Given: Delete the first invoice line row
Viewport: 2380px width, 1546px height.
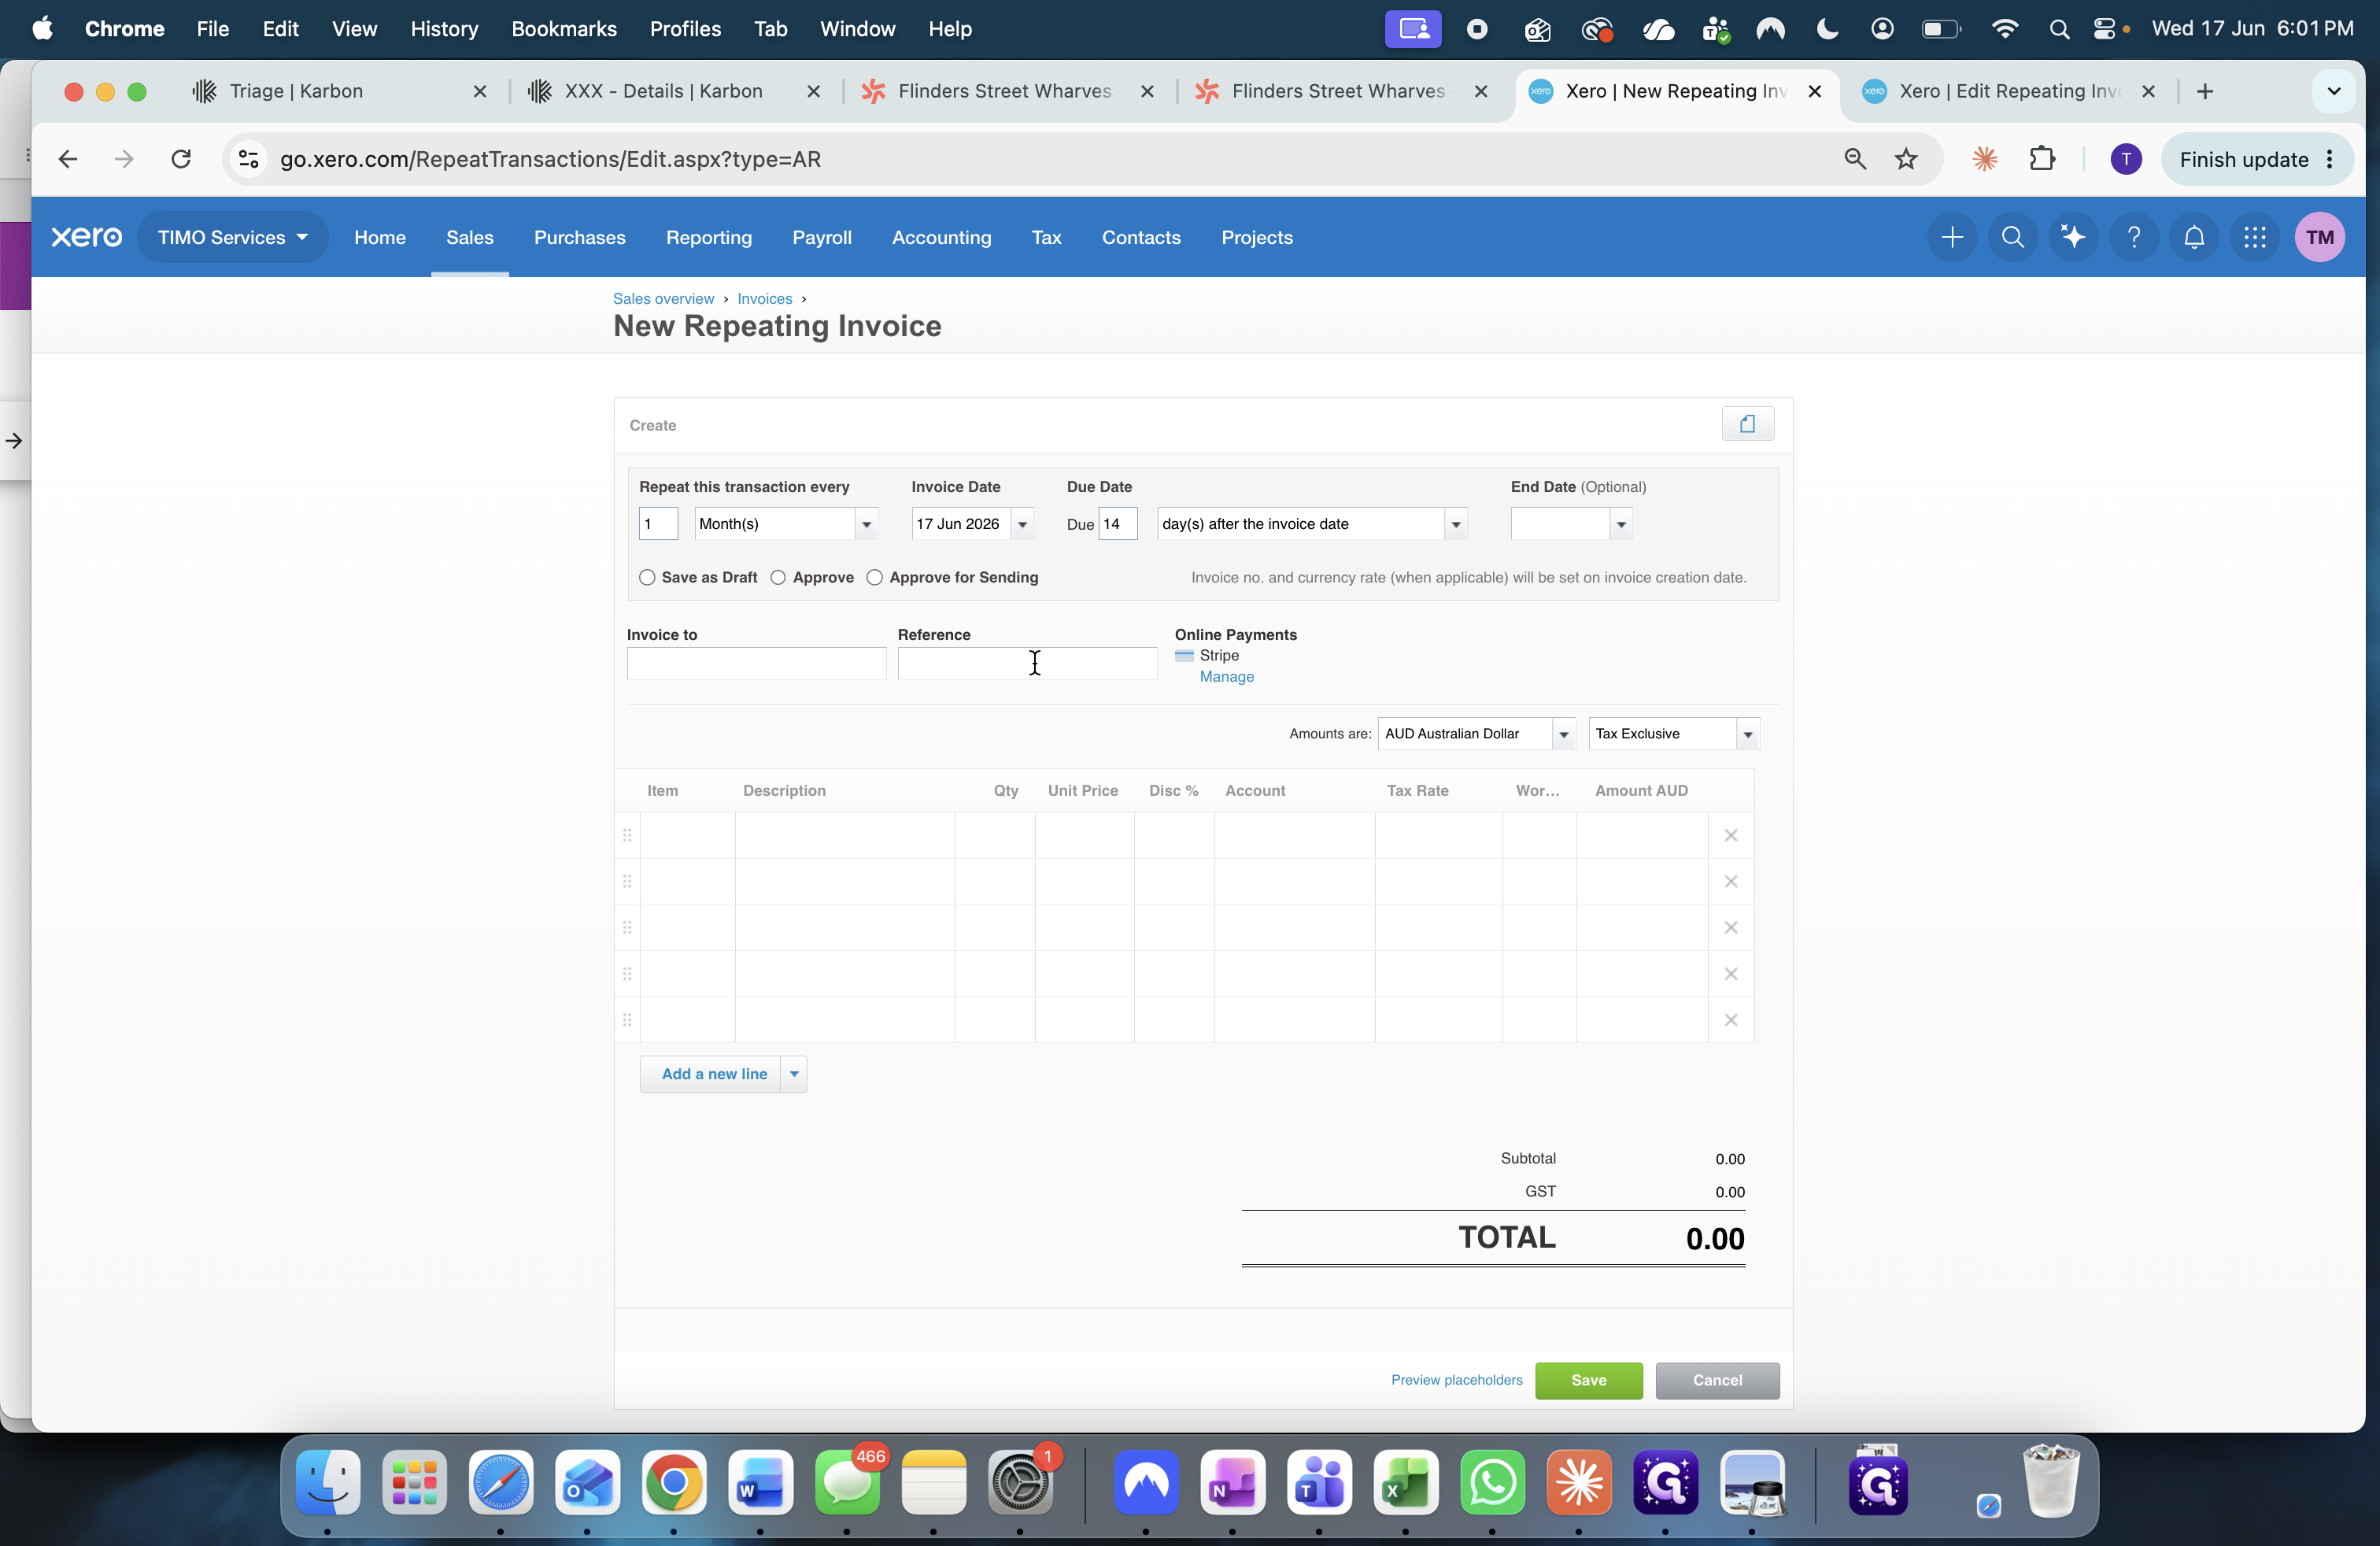Looking at the screenshot, I should click(x=1730, y=835).
